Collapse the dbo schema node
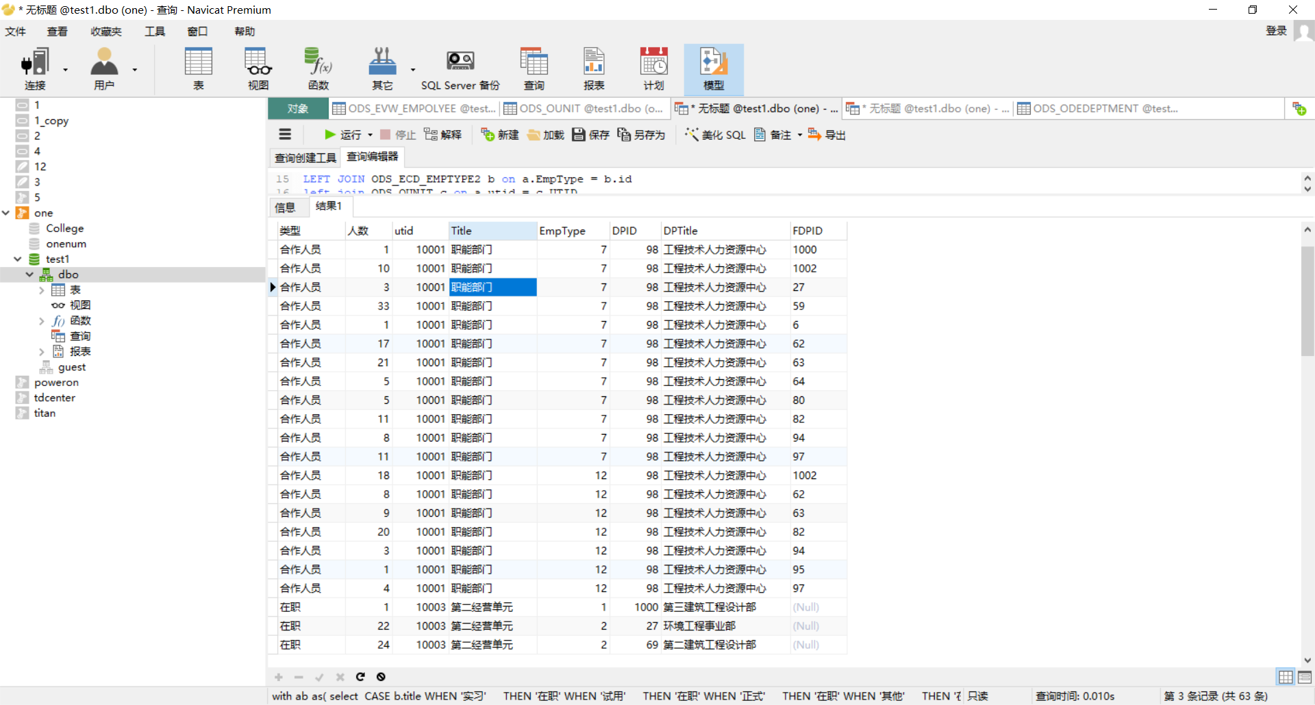The width and height of the screenshot is (1315, 705). (29, 274)
